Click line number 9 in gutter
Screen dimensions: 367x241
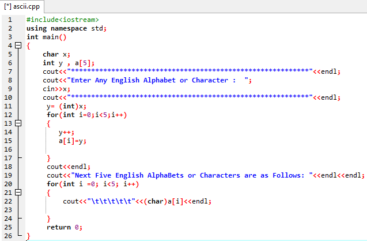pos(10,89)
